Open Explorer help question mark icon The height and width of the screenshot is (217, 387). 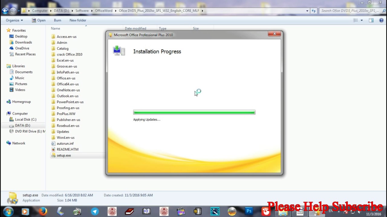381,20
